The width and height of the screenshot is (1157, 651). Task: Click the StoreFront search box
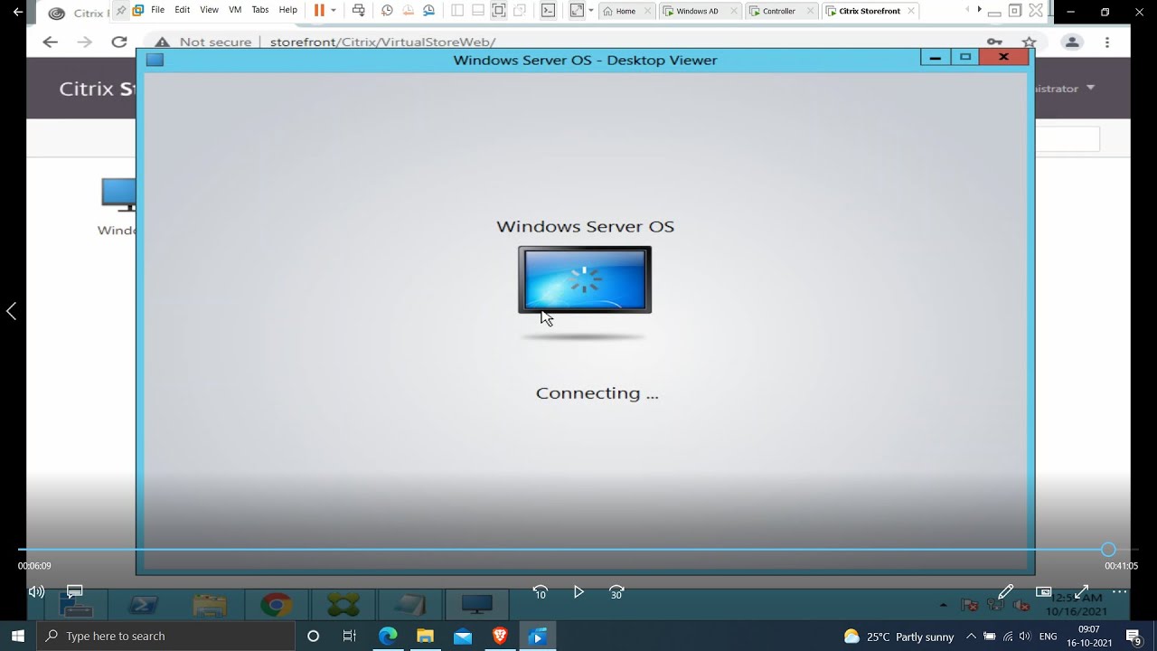tap(1068, 139)
